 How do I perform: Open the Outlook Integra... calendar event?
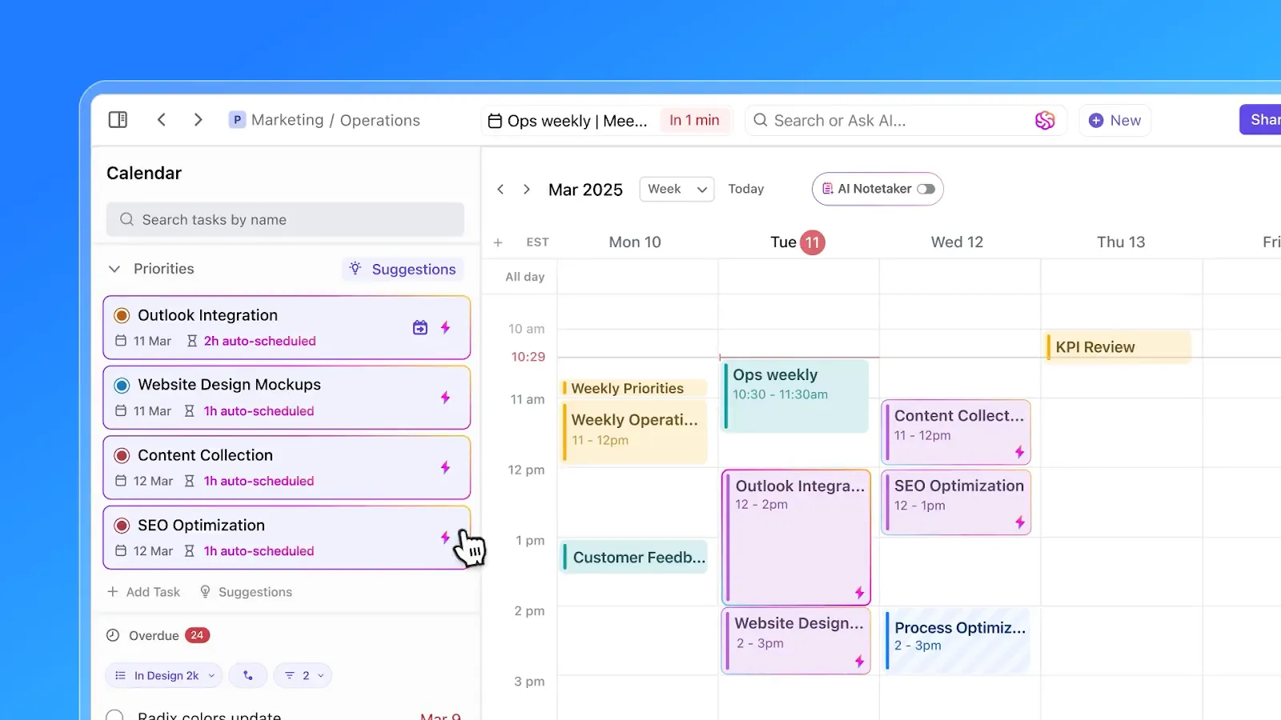click(x=796, y=537)
